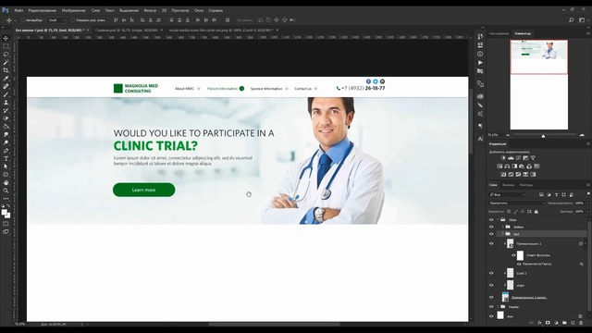Select the Magic Wand tool

point(6,62)
